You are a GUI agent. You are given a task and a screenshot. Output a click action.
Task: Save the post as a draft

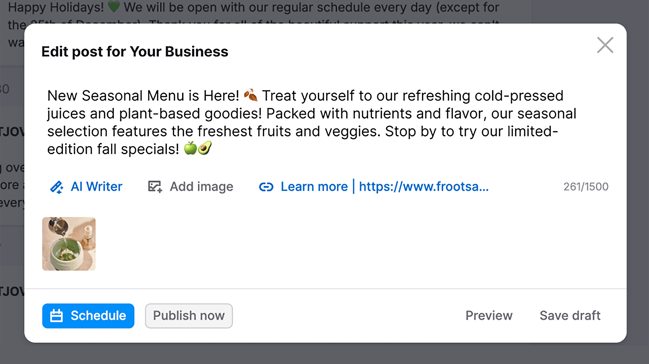tap(570, 316)
